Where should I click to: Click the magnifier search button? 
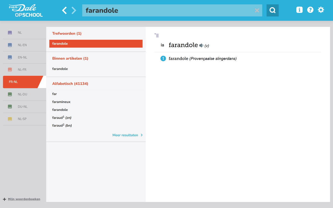pyautogui.click(x=273, y=10)
